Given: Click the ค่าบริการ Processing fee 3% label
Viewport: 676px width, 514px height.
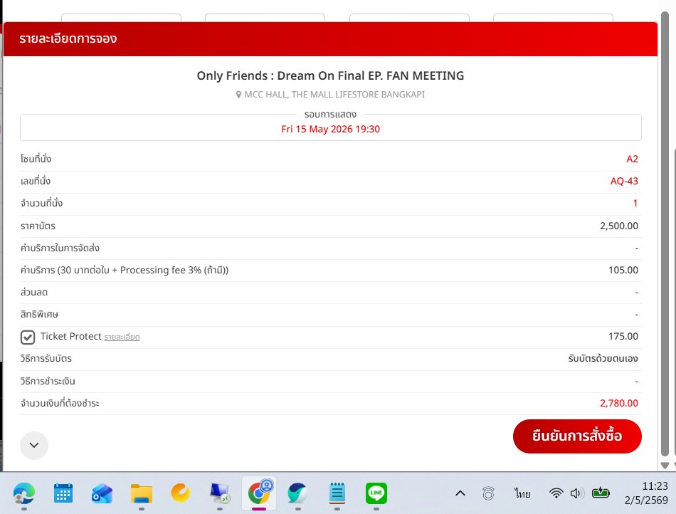Looking at the screenshot, I should click(125, 270).
